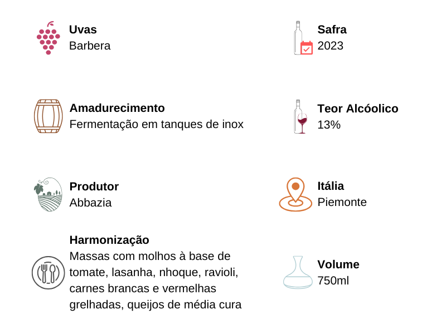Image resolution: width=446 pixels, height=334 pixels.
Task: Click the Piemonte region text
Action: point(342,202)
